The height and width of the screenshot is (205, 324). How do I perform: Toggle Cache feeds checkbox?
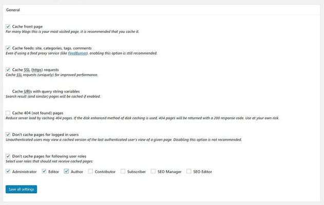click(8, 48)
